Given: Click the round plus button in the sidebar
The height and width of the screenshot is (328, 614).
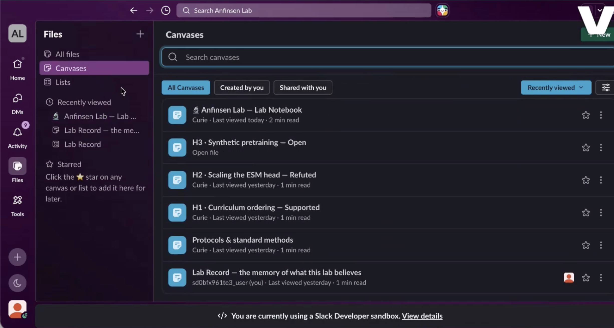Looking at the screenshot, I should 17,257.
